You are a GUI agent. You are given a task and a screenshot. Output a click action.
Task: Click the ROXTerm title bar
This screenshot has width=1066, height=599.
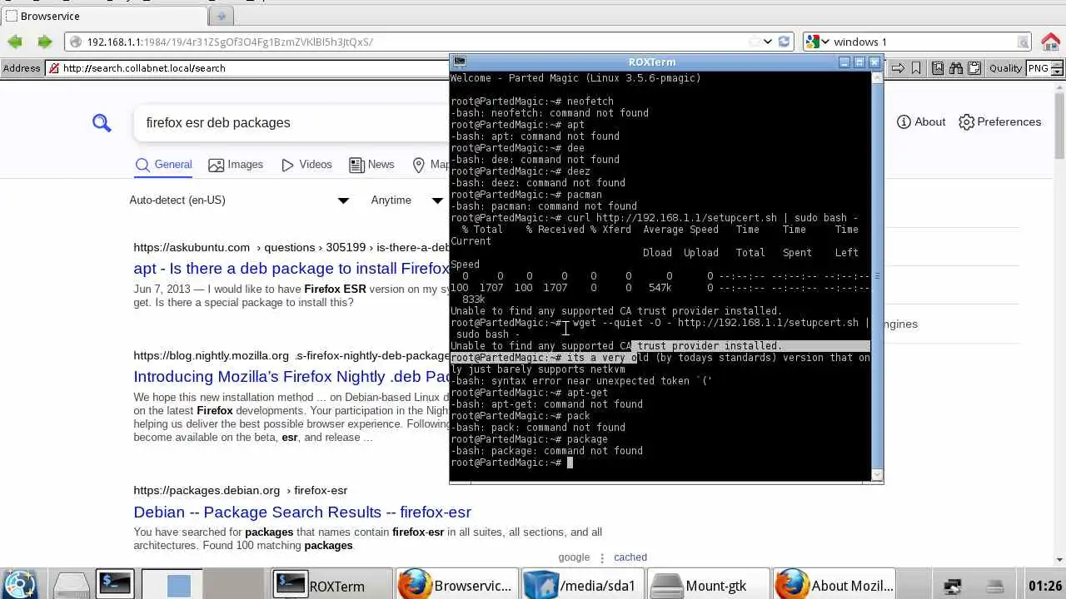pos(651,62)
